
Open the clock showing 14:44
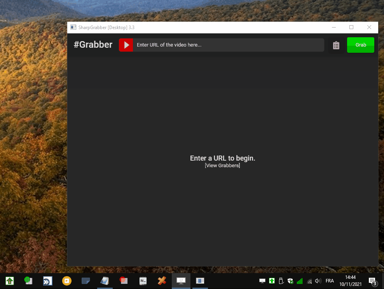click(x=351, y=281)
